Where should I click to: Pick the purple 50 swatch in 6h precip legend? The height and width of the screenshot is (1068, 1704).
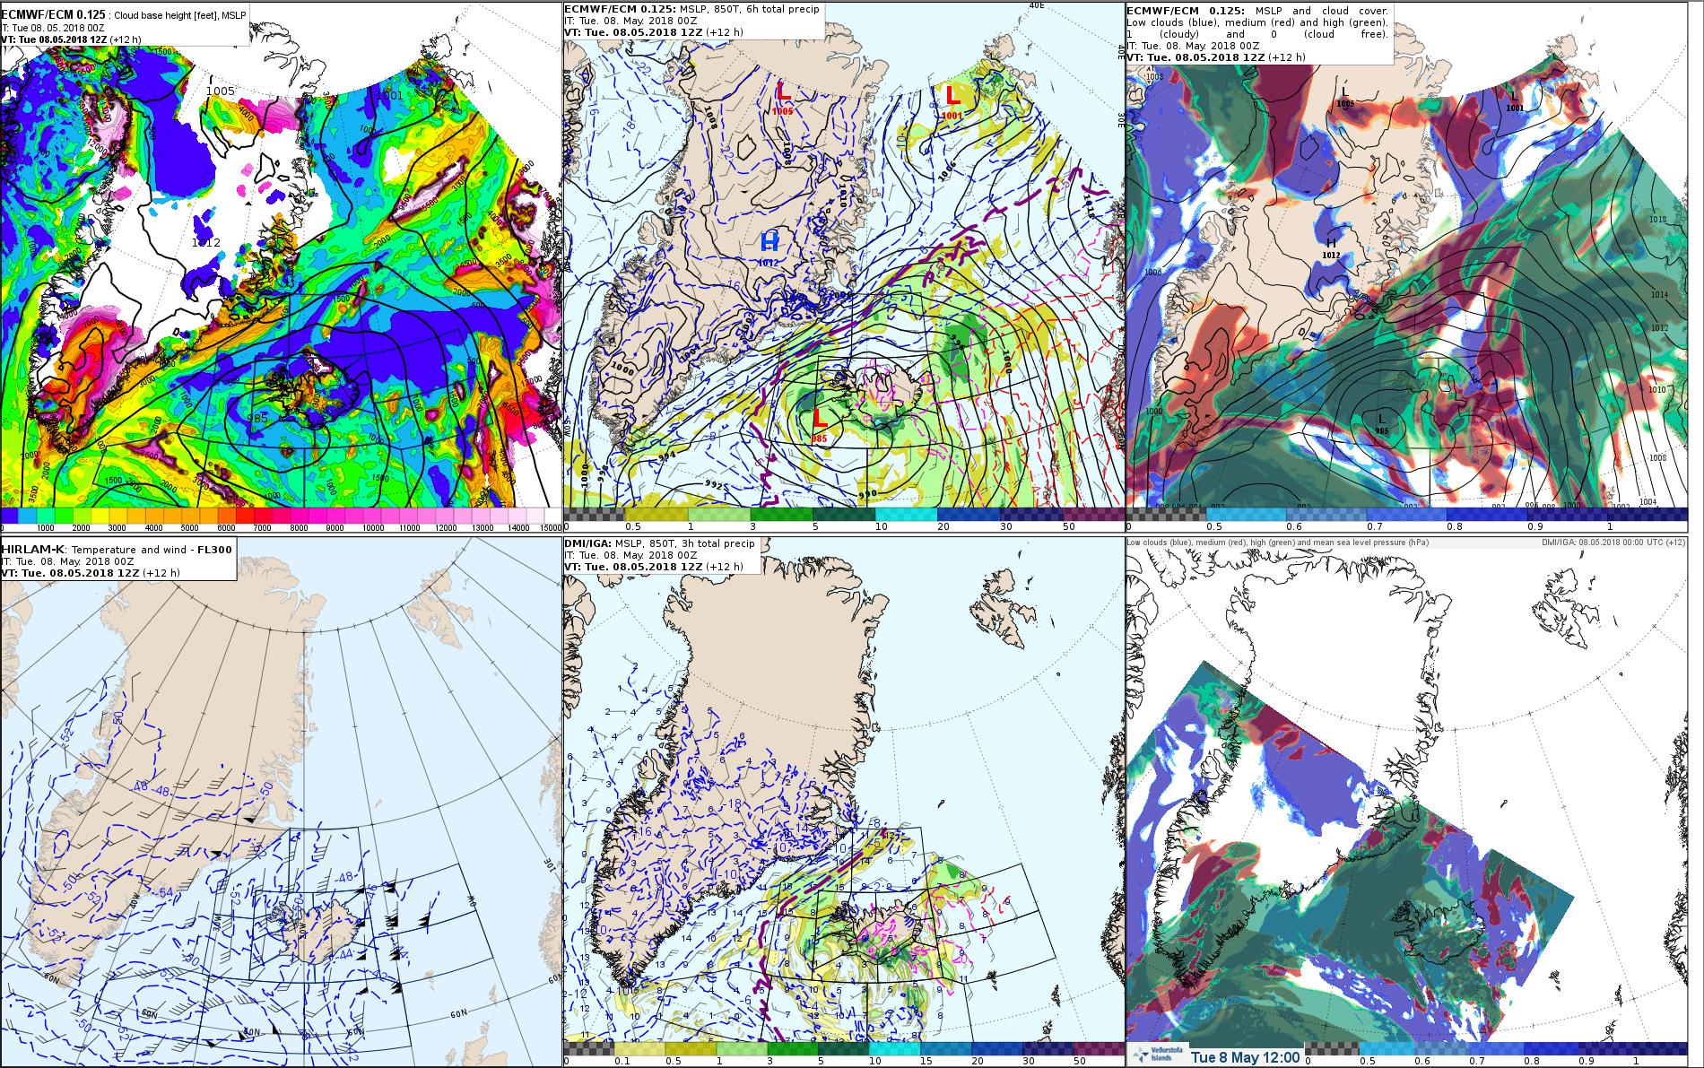coord(1093,515)
